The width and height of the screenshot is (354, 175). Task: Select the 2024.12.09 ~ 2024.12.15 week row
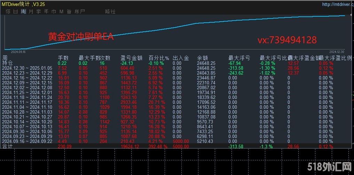coord(177,83)
